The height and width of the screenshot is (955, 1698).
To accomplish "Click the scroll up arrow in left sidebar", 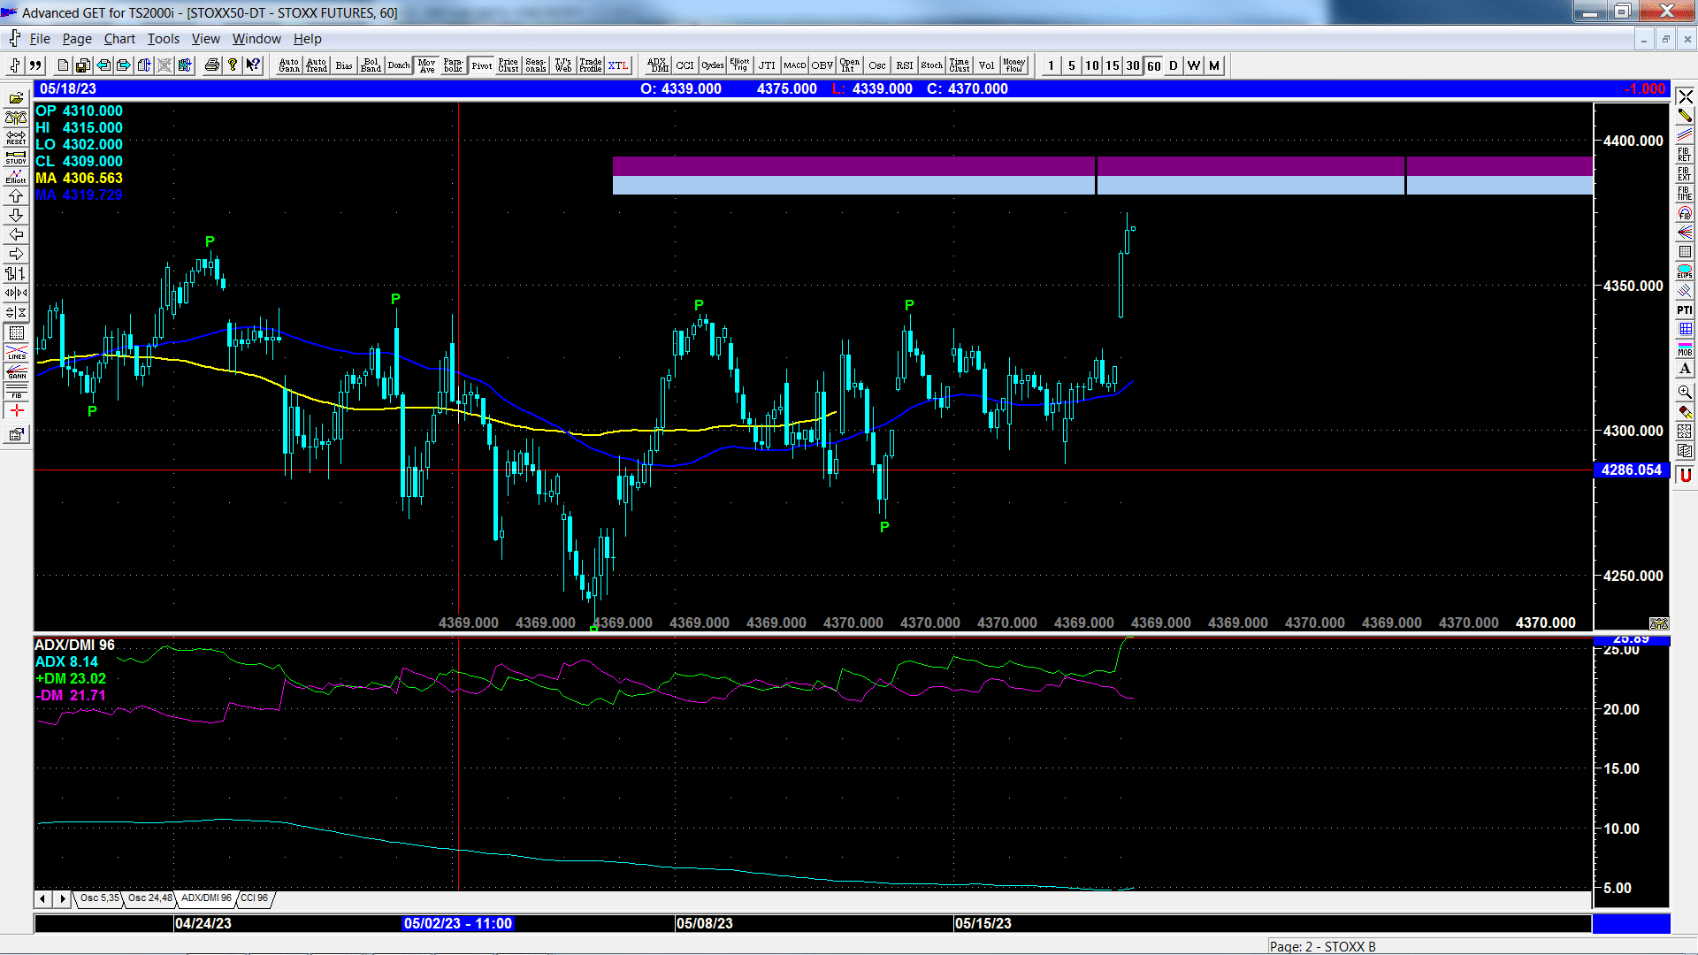I will [x=16, y=195].
